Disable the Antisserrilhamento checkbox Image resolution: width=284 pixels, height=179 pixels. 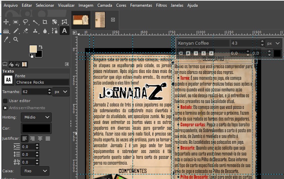click(5, 108)
